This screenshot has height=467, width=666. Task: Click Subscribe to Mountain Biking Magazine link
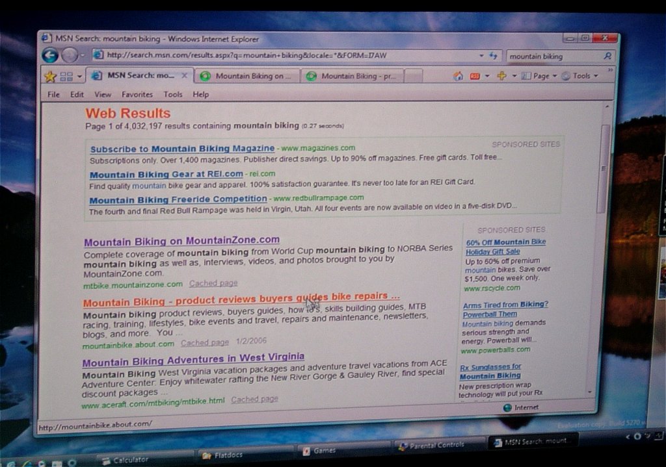pos(182,149)
